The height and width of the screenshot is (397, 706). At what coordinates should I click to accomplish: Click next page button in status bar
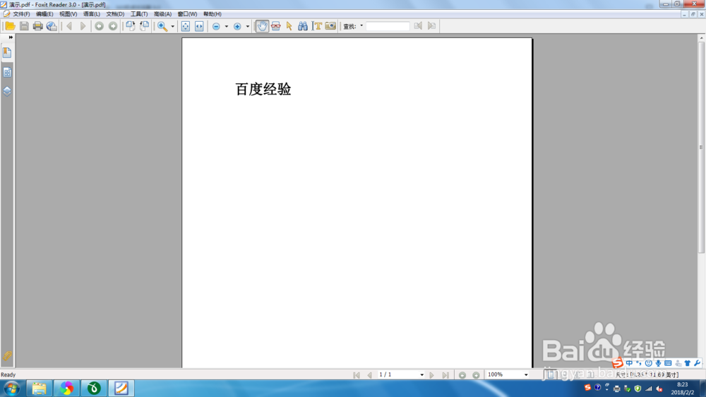[432, 375]
